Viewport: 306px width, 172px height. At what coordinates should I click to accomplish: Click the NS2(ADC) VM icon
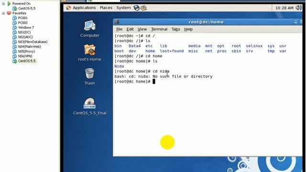[x=15, y=37]
